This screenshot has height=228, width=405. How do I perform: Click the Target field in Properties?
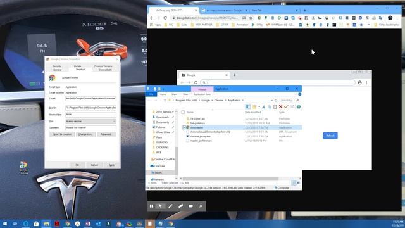click(90, 99)
